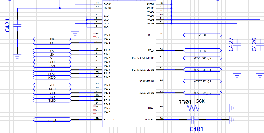Select the ground symbol tied to the GND pins
The image size is (264, 133).
tap(75, 33)
